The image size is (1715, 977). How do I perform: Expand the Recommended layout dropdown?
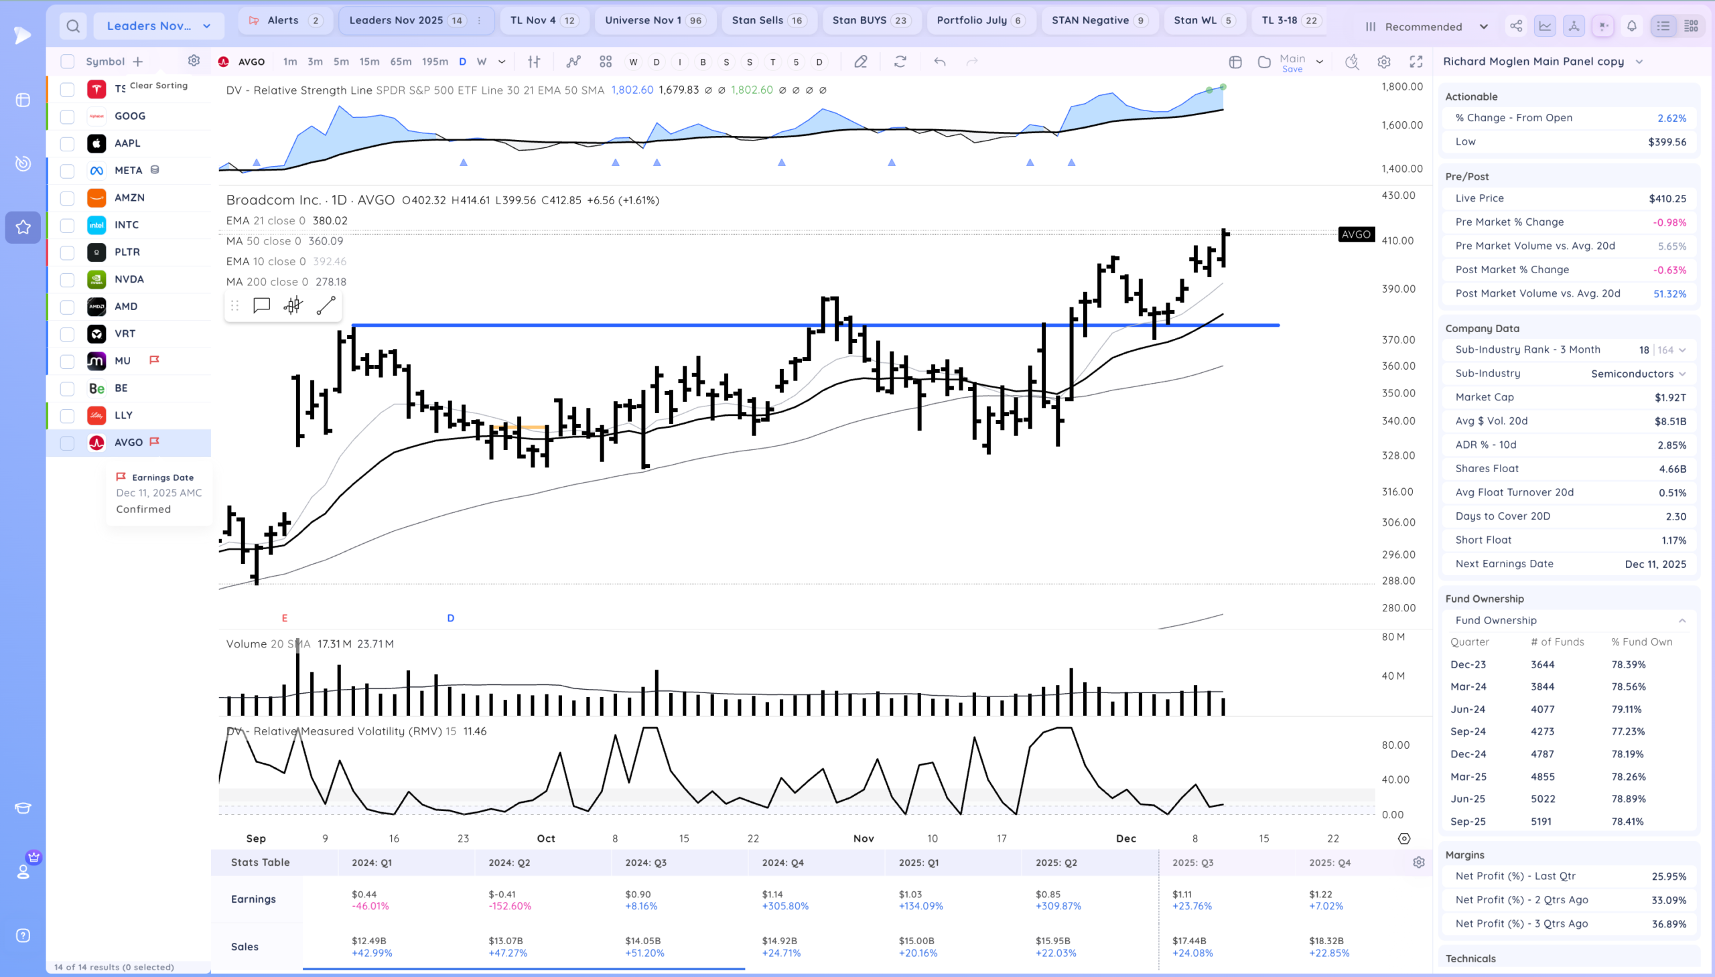(x=1426, y=27)
